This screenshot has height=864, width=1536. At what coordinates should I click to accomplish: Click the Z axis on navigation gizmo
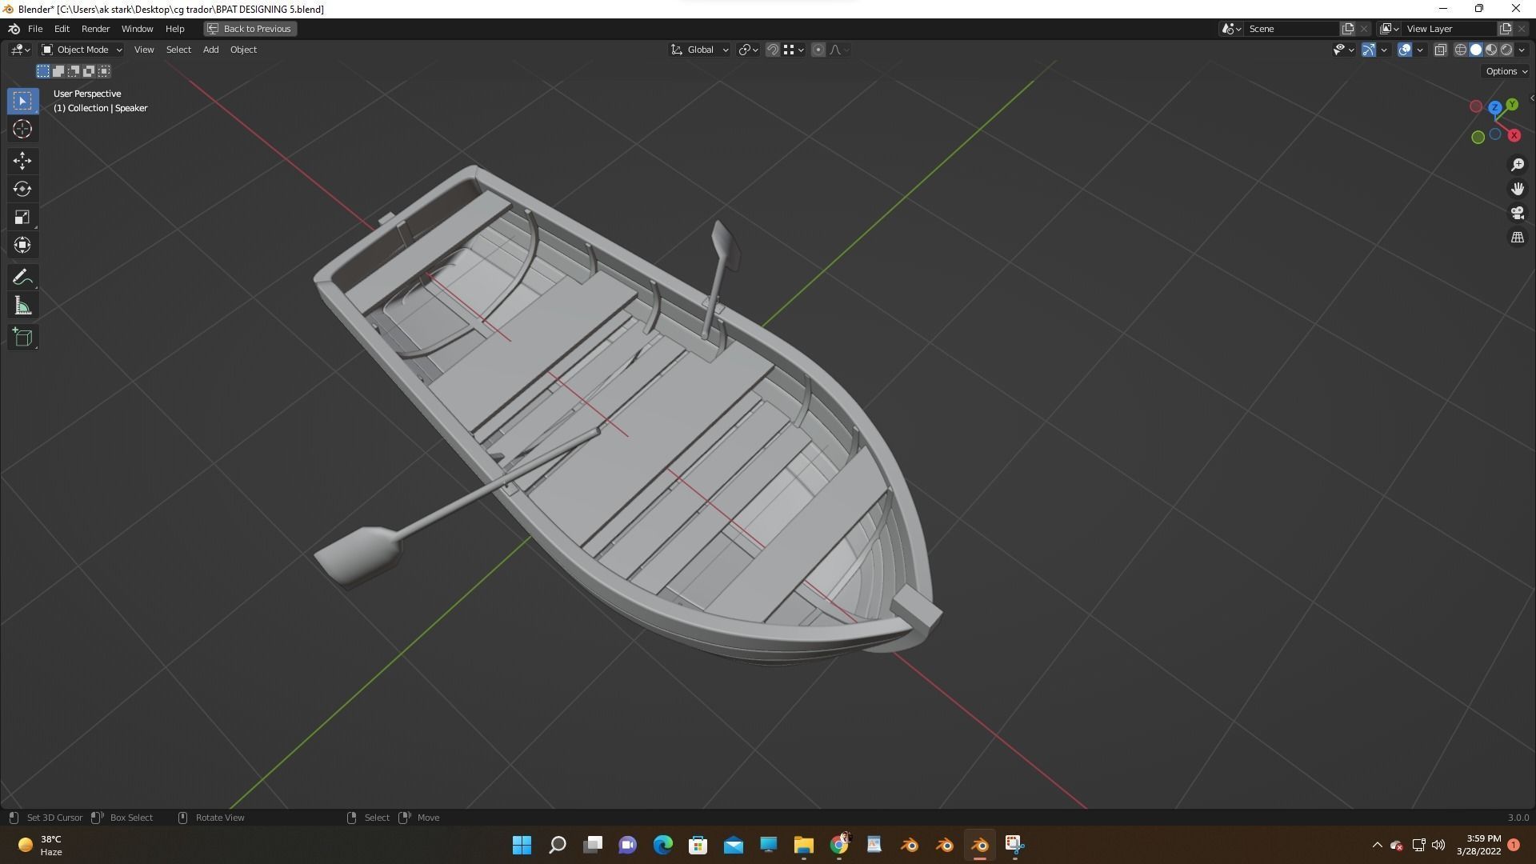1495,107
